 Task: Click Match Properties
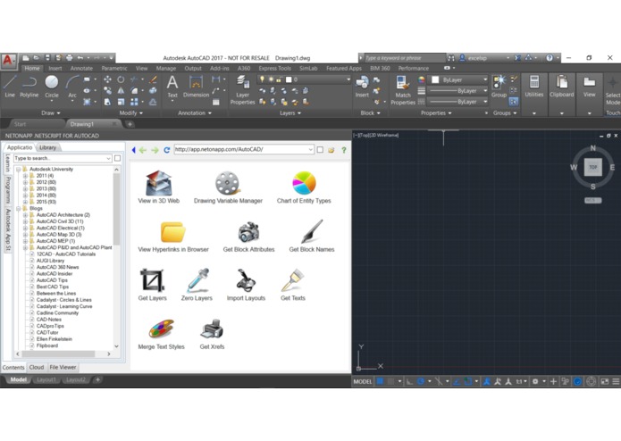tap(403, 90)
